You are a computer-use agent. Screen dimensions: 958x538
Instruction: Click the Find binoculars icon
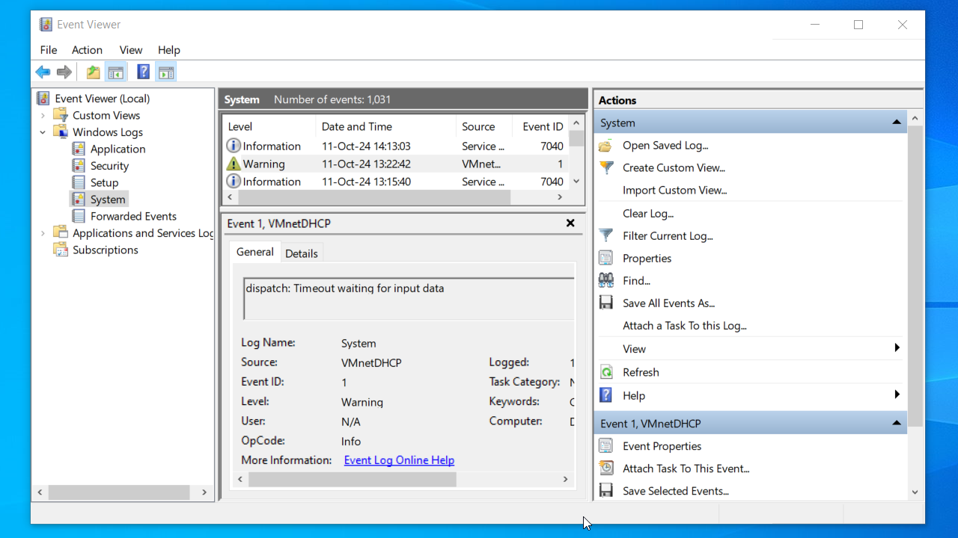[x=606, y=281]
